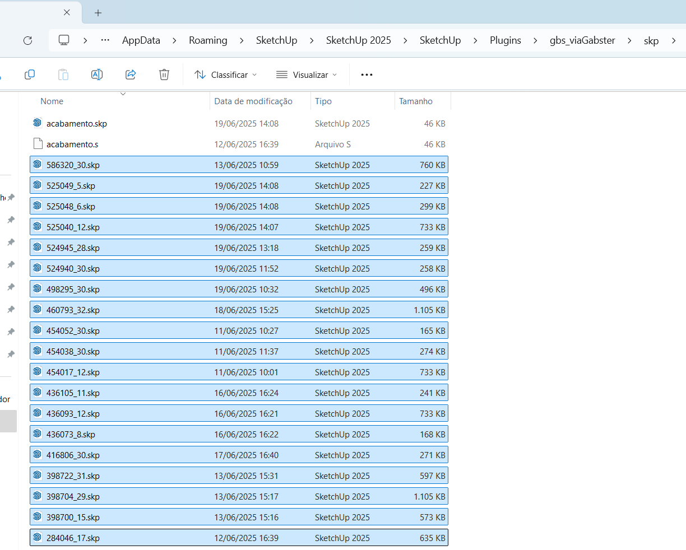Click the SketchUp icon of 525049_5.skp
This screenshot has height=550, width=686.
pos(38,185)
